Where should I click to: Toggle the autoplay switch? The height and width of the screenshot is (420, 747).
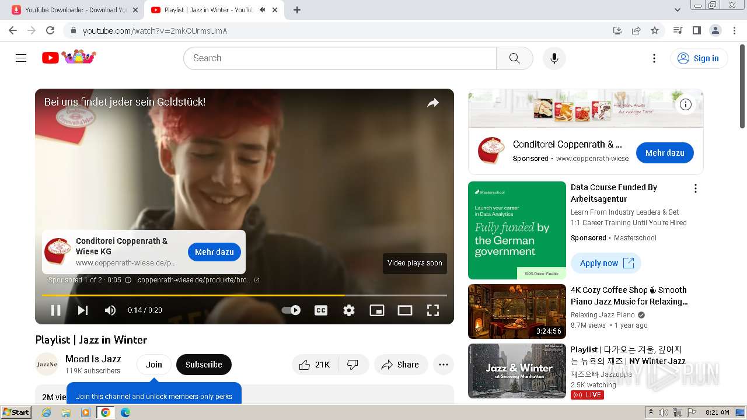point(291,310)
